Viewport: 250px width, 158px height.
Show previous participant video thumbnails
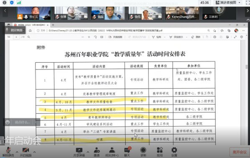click(x=5, y=11)
